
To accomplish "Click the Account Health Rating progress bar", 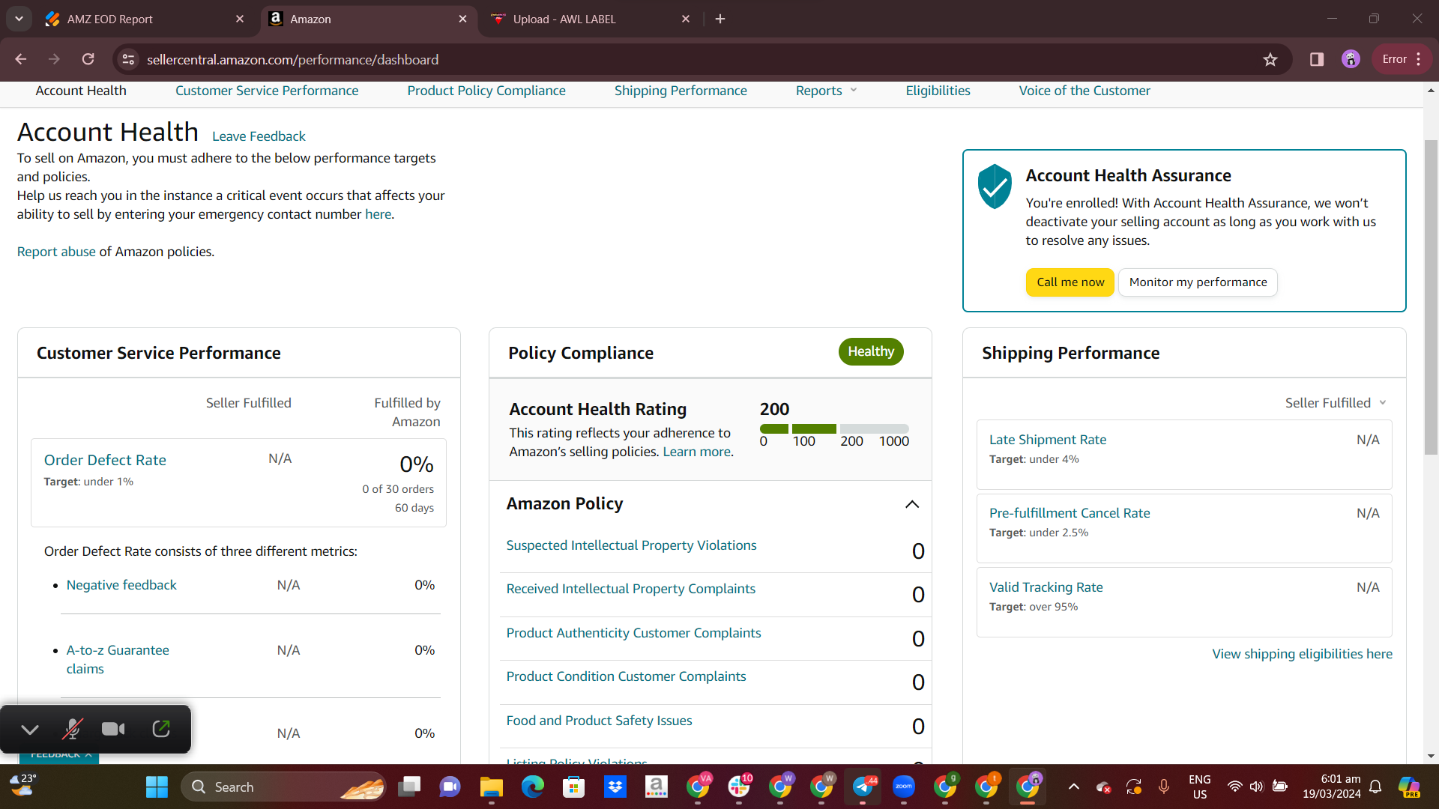I will (834, 428).
